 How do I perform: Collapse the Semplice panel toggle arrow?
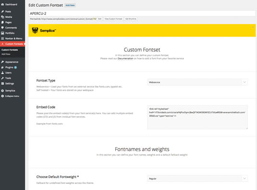pos(253,27)
